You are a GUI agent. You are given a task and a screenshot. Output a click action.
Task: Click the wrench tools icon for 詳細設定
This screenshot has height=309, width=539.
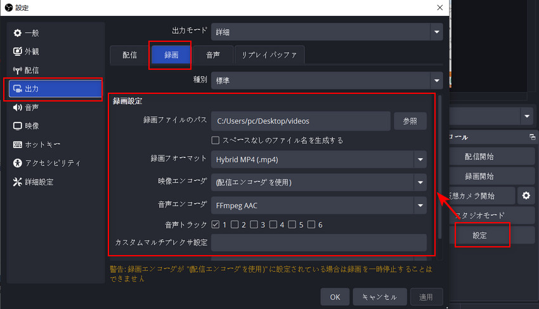tap(17, 181)
